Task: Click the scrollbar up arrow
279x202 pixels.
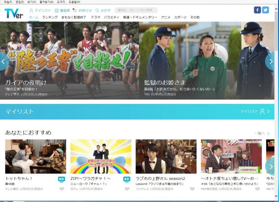Action: coord(276,9)
